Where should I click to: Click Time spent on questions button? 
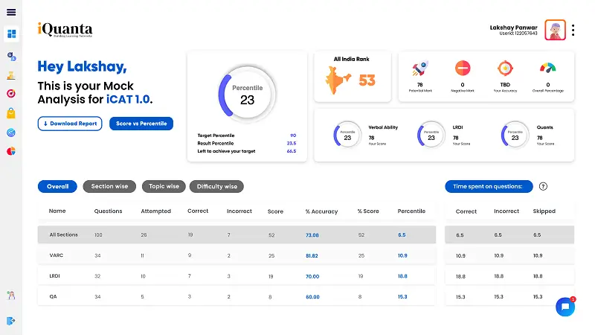click(489, 187)
